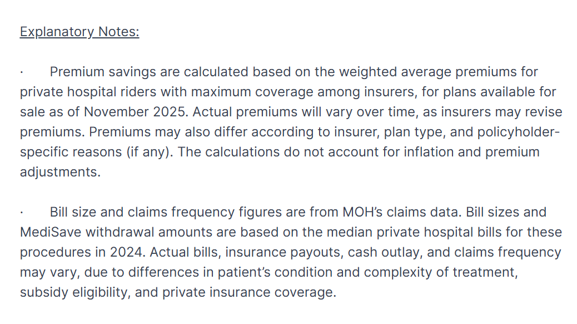Click the word "adjustments." ending paragraph one

[60, 173]
